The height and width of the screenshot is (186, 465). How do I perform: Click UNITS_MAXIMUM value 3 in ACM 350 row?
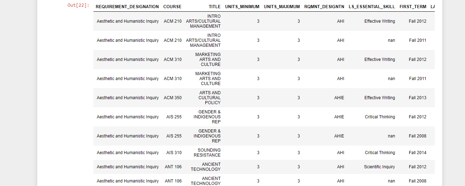[298, 98]
